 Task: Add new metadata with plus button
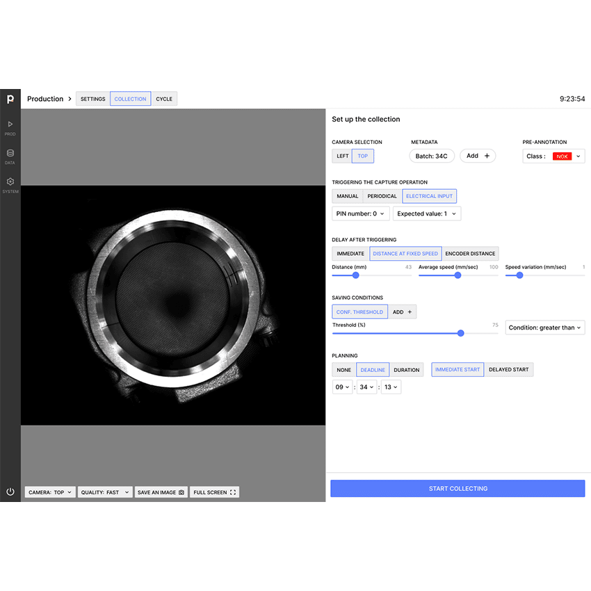coord(478,156)
